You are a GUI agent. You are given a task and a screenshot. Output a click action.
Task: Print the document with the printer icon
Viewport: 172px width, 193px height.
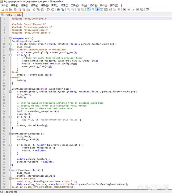pyautogui.click(x=28, y=9)
